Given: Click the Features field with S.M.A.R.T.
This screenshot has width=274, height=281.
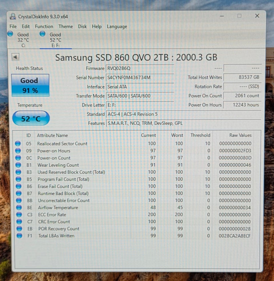Looking at the screenshot, I should coord(184,123).
